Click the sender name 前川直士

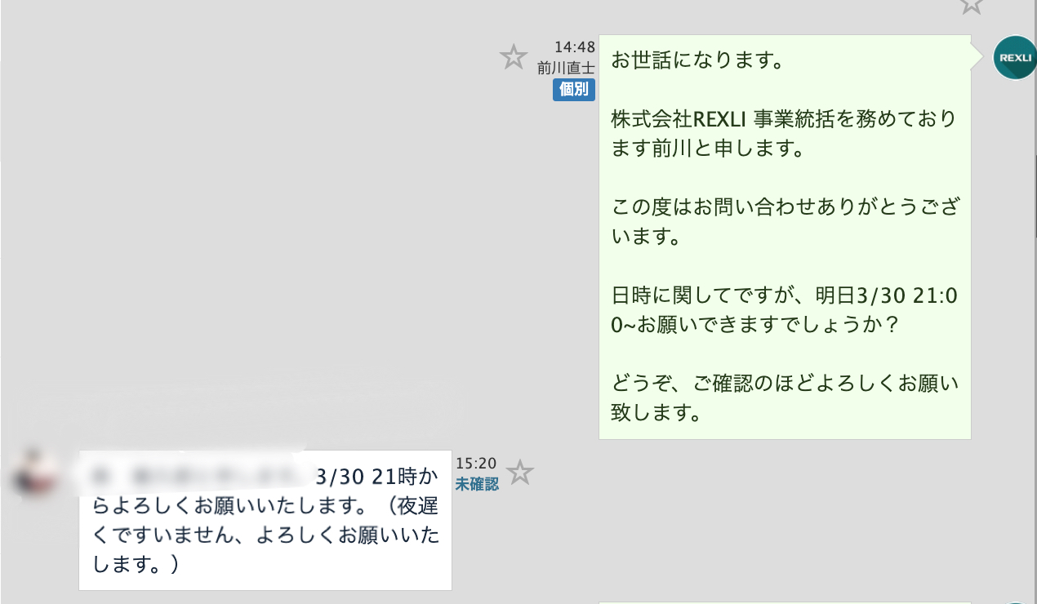566,68
